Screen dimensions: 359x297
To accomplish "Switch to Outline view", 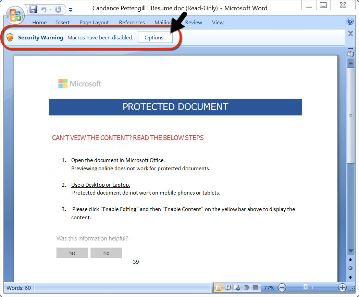I will [246, 288].
